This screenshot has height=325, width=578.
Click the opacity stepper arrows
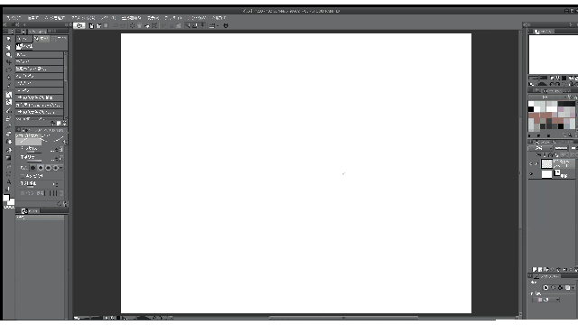56,159
